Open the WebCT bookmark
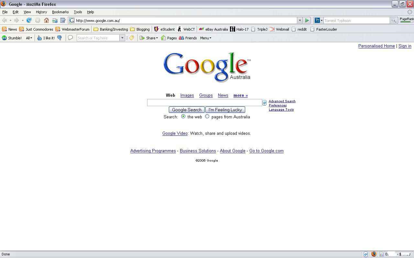This screenshot has height=258, width=414. [x=186, y=29]
